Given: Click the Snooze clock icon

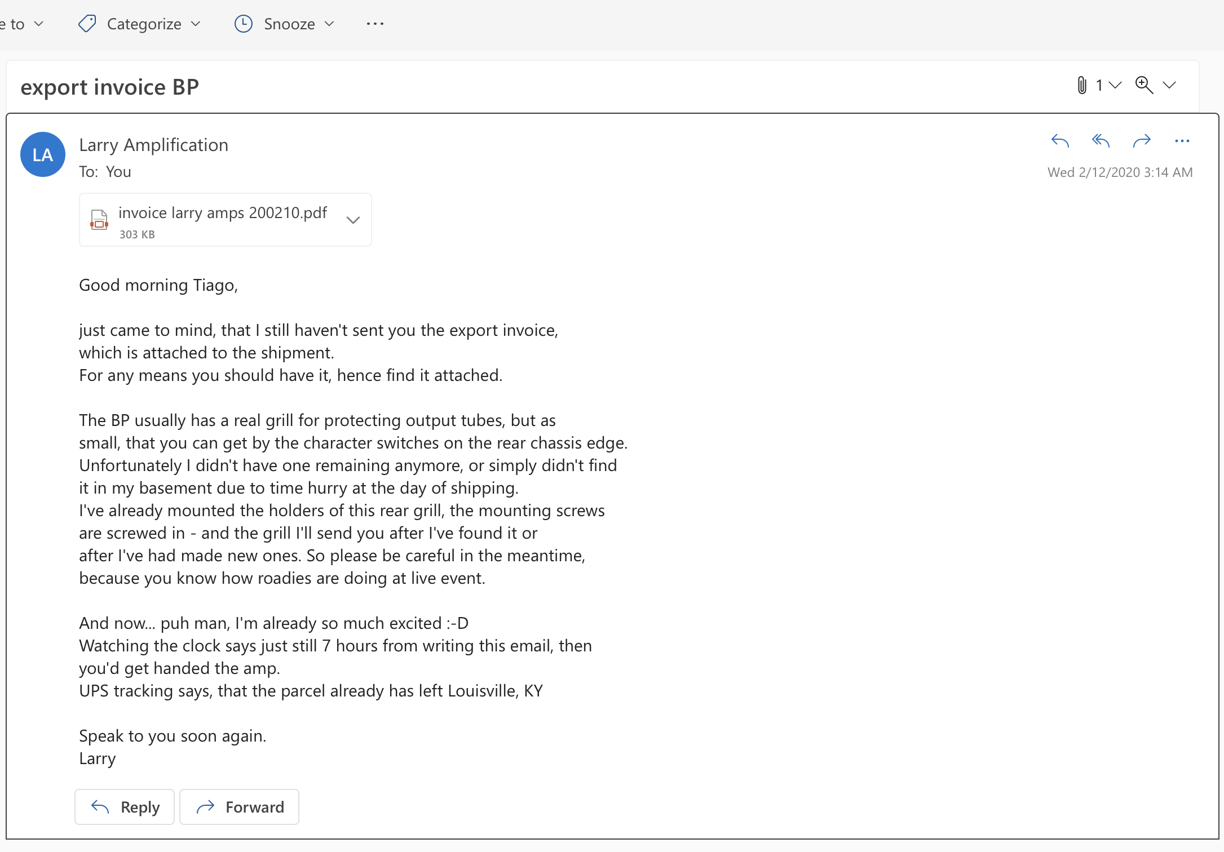Looking at the screenshot, I should (244, 24).
